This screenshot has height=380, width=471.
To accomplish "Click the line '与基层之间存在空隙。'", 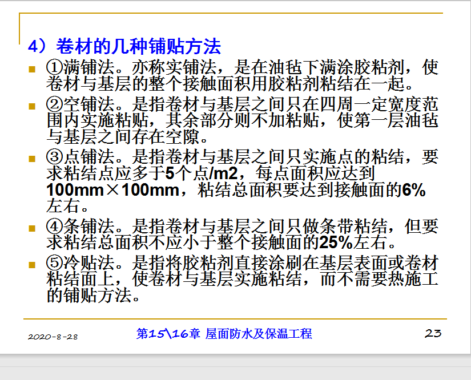I will coord(127,137).
